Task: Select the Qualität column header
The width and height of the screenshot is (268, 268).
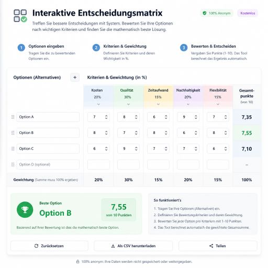Action: tap(128, 96)
